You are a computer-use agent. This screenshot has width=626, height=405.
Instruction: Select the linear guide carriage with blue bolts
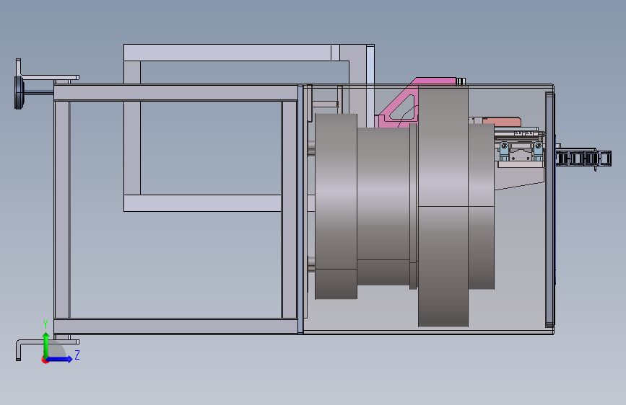pos(521,152)
